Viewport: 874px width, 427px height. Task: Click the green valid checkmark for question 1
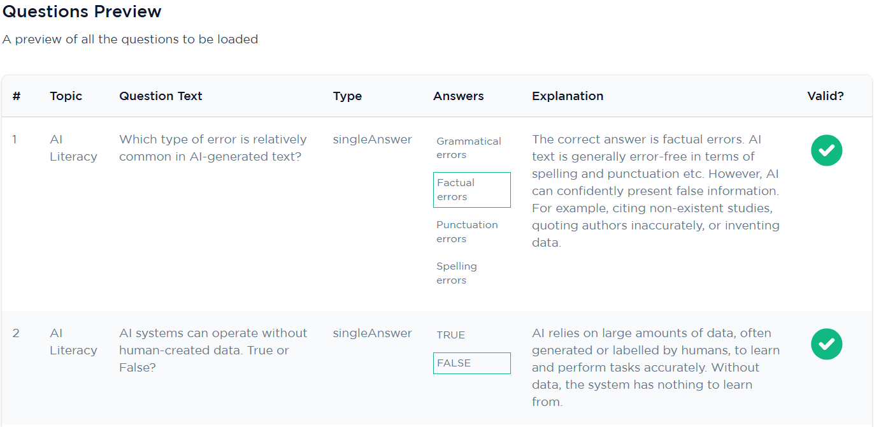826,150
